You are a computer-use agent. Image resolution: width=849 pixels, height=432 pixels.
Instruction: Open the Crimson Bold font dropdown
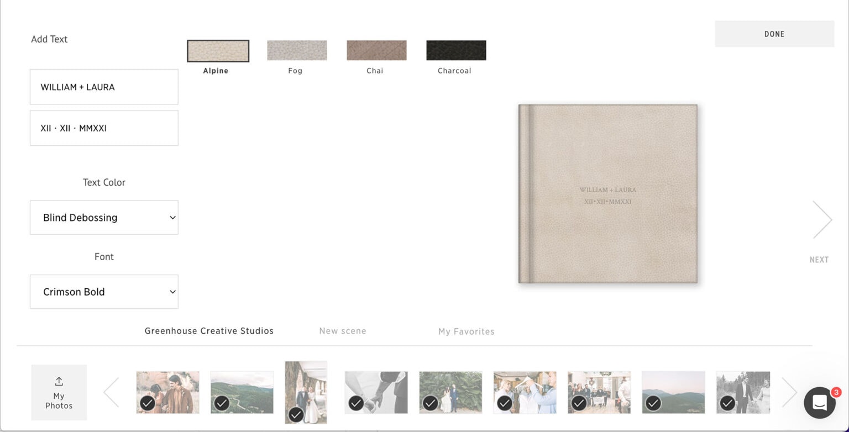(104, 292)
